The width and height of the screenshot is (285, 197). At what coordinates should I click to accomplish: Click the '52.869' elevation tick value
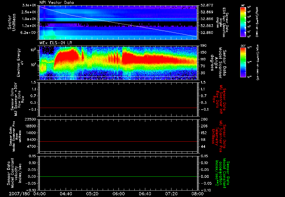207,12
